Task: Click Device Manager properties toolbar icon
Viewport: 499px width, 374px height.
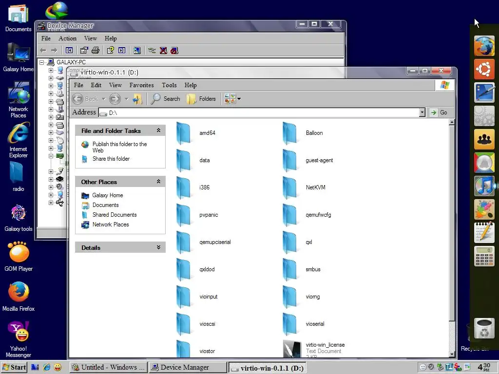Action: (84, 50)
